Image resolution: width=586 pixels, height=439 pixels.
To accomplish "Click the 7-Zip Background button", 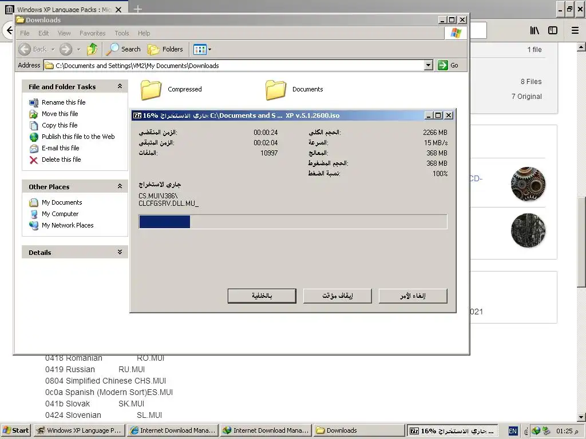I will 262,296.
